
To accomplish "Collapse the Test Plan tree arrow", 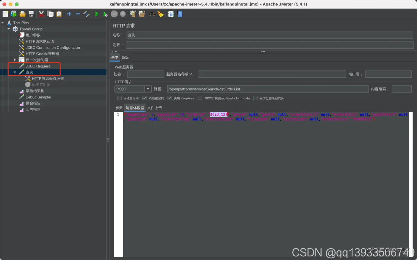I will tap(3, 23).
